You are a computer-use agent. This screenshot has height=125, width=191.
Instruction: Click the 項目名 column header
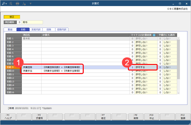click(x=31, y=35)
